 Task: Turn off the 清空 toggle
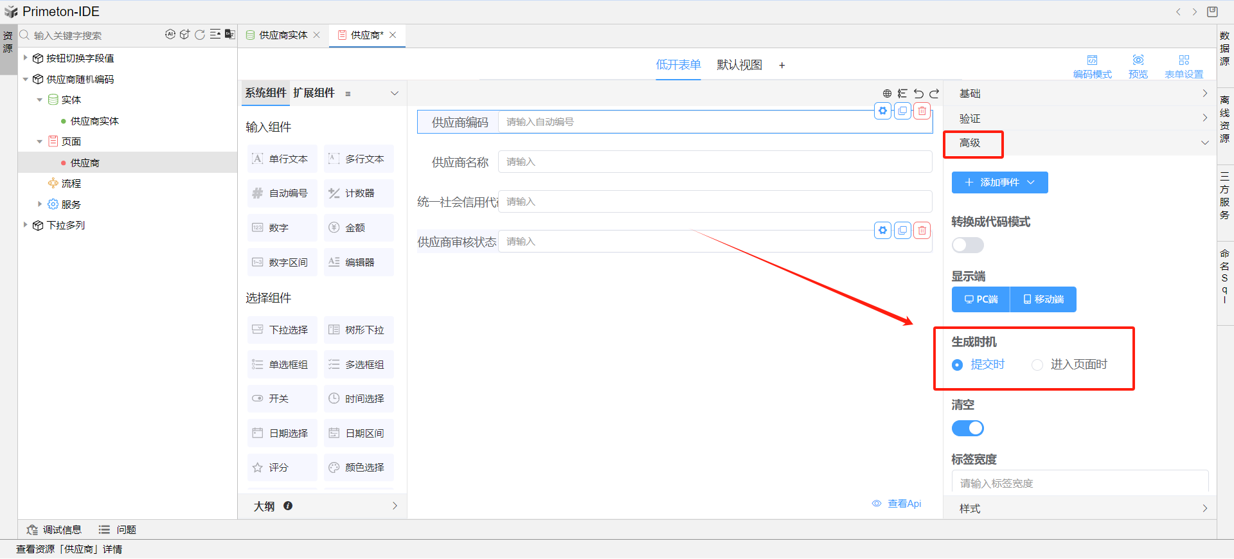coord(967,429)
